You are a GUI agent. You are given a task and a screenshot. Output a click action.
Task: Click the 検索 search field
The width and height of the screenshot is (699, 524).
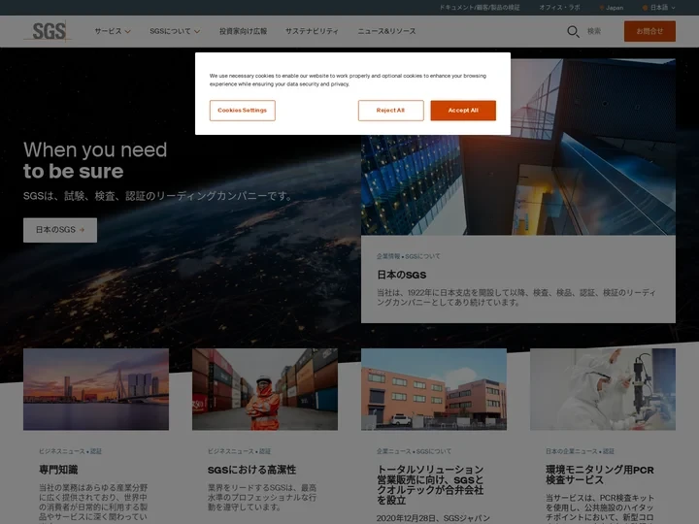tap(594, 31)
